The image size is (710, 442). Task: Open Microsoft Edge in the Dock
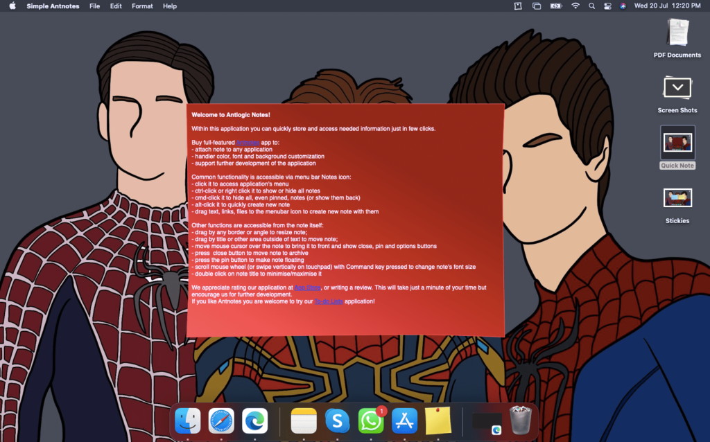[254, 421]
